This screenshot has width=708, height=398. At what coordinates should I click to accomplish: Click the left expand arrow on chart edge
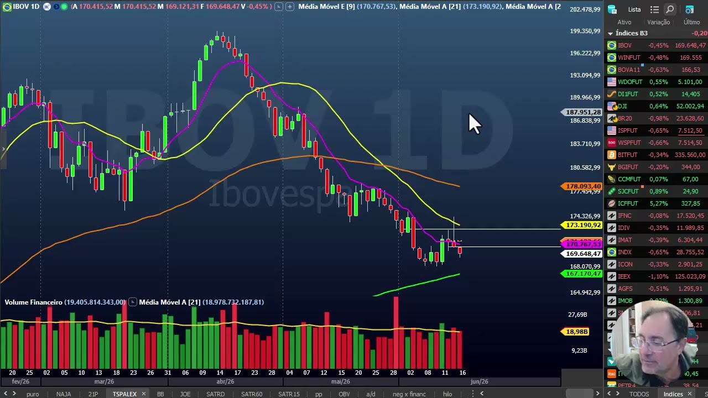3,149
